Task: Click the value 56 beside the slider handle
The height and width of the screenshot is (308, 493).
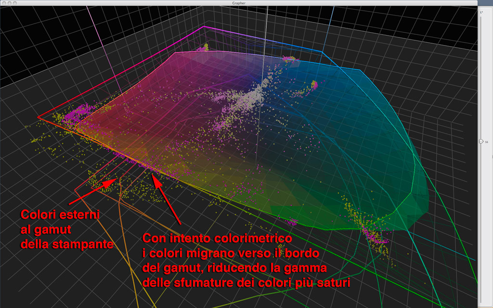Action: point(487,142)
